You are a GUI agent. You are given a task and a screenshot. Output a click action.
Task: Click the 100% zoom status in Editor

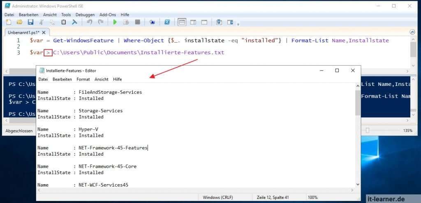(312, 197)
